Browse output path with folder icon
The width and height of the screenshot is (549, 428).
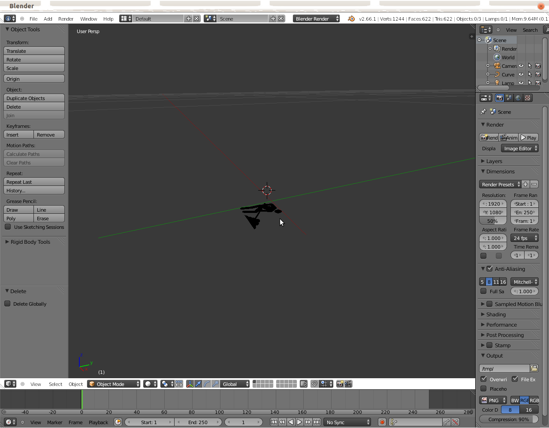coord(534,368)
